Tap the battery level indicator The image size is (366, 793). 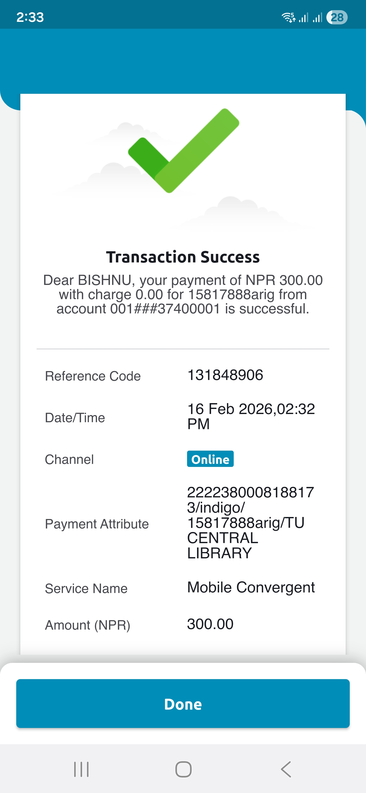tap(337, 17)
